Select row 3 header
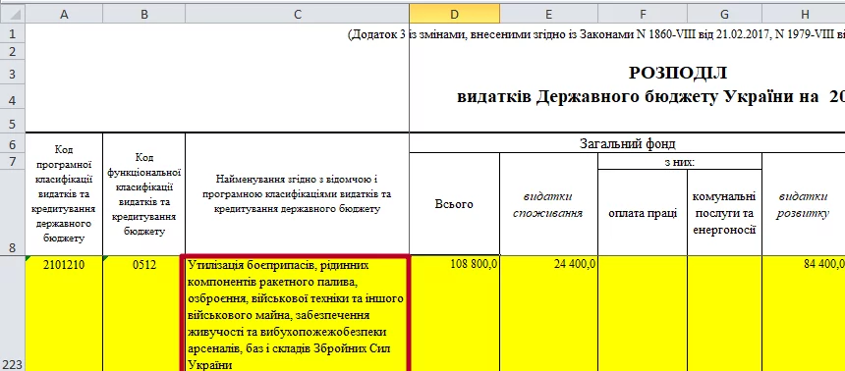 [x=13, y=74]
